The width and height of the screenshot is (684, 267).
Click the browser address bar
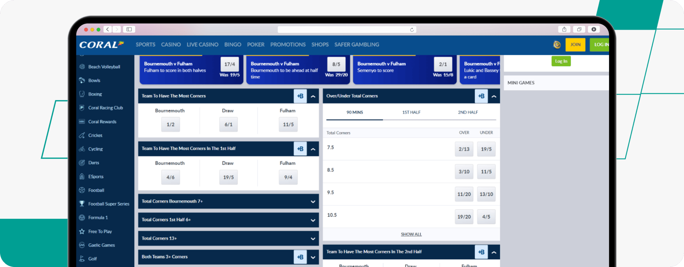coord(347,30)
